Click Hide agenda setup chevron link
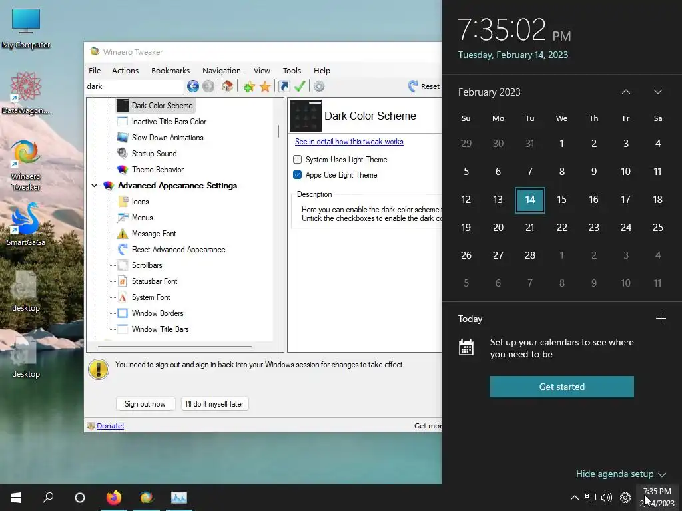 [621, 474]
